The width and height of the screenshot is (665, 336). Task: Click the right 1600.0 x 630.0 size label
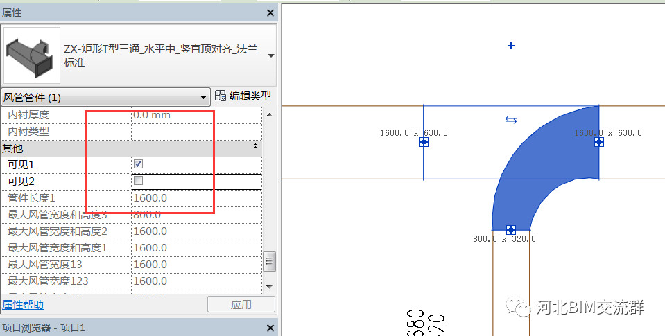pyautogui.click(x=608, y=132)
